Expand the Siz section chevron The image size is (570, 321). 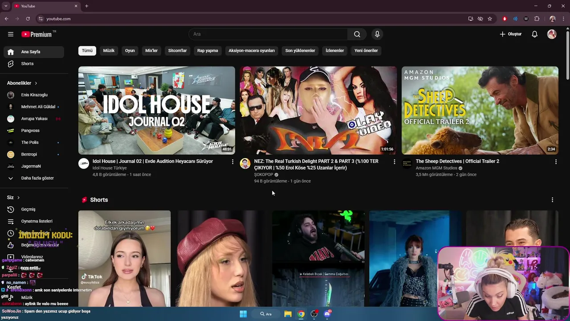click(18, 198)
